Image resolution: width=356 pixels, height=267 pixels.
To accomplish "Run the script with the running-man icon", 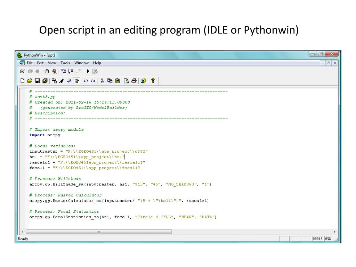I will (x=62, y=81).
